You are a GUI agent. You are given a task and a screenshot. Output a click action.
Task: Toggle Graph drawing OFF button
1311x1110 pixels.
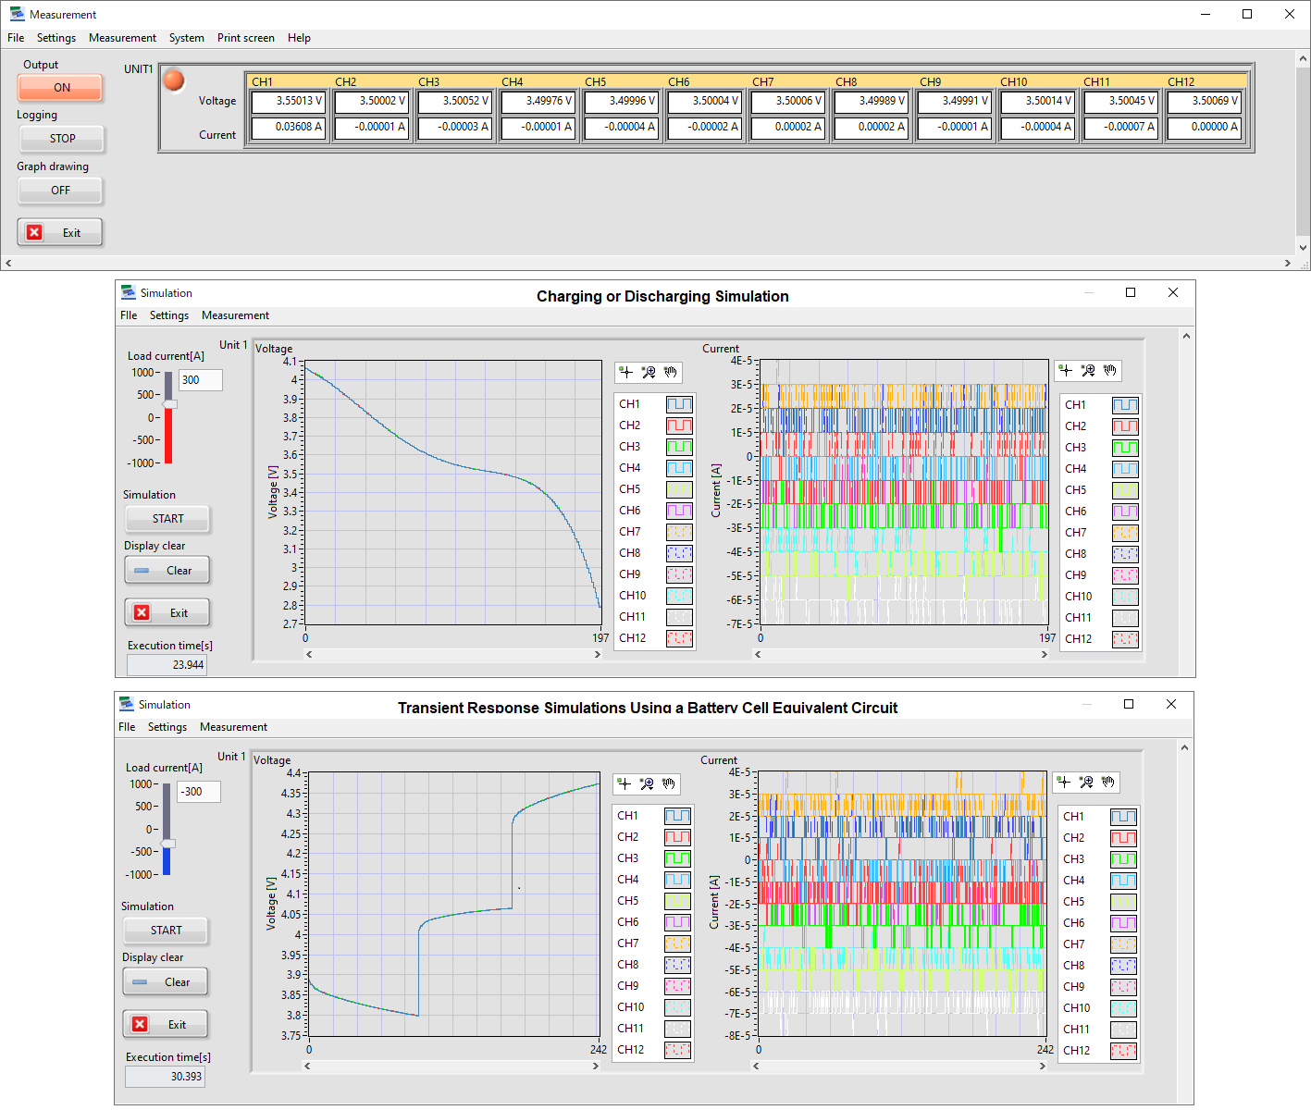coord(60,191)
